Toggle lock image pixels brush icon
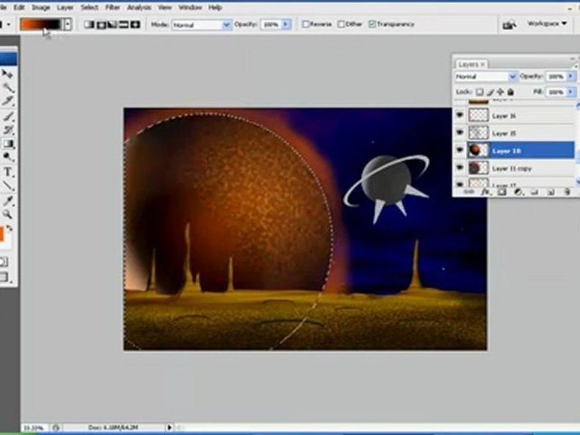Screen dimensions: 580x435 (x=490, y=92)
